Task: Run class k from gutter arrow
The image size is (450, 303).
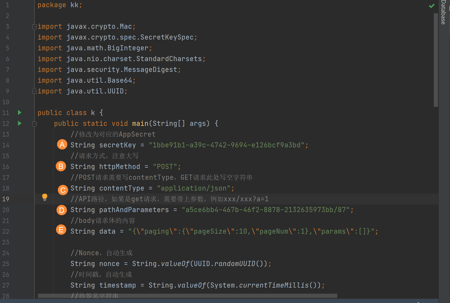Action: (20, 112)
